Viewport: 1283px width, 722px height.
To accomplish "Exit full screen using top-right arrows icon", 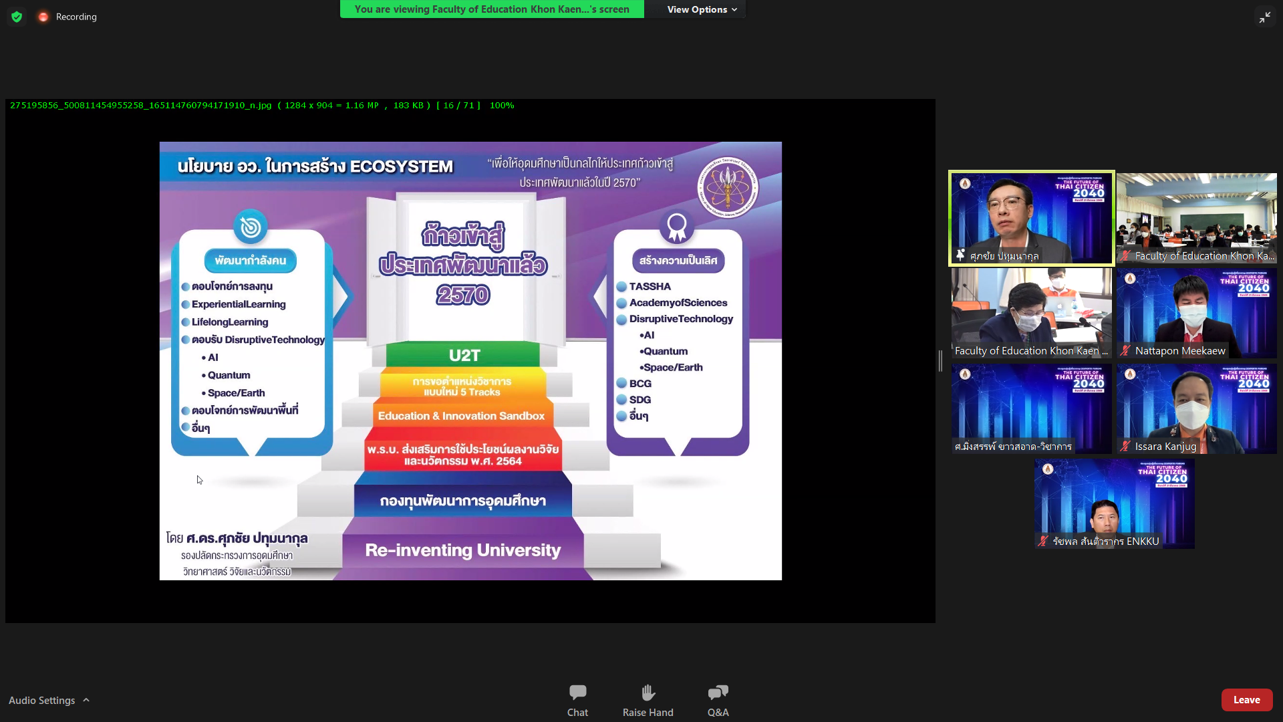I will [1264, 17].
